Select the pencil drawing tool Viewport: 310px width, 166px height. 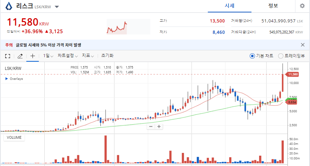[x=20, y=56]
